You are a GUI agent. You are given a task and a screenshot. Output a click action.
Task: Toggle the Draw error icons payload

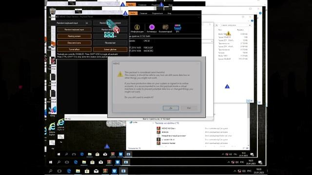(x=74, y=43)
